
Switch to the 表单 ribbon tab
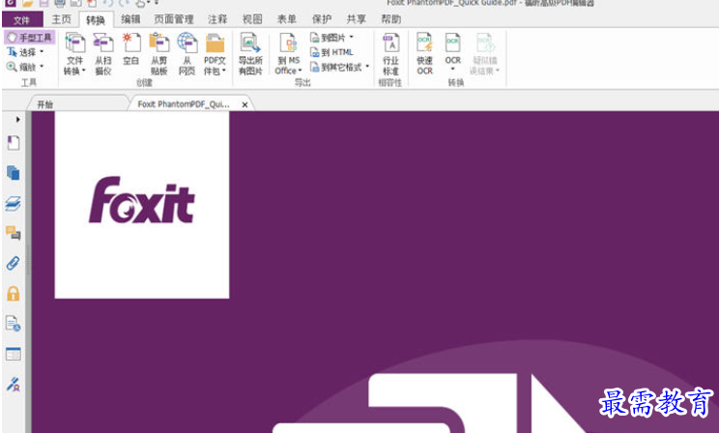pos(287,19)
